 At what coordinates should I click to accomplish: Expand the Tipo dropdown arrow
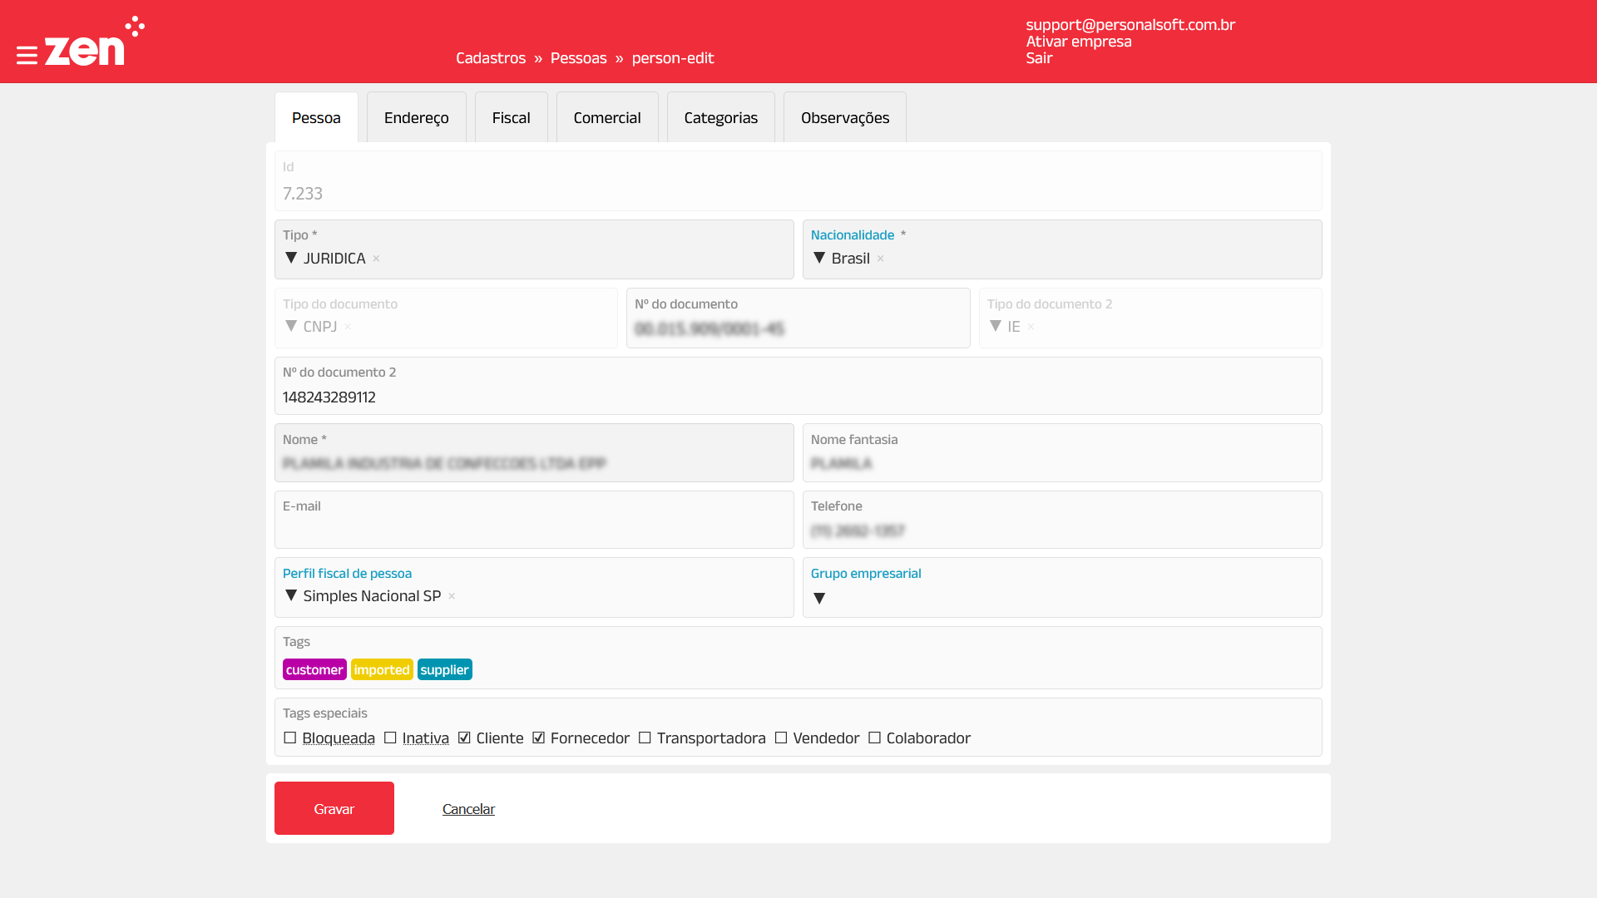(x=291, y=259)
